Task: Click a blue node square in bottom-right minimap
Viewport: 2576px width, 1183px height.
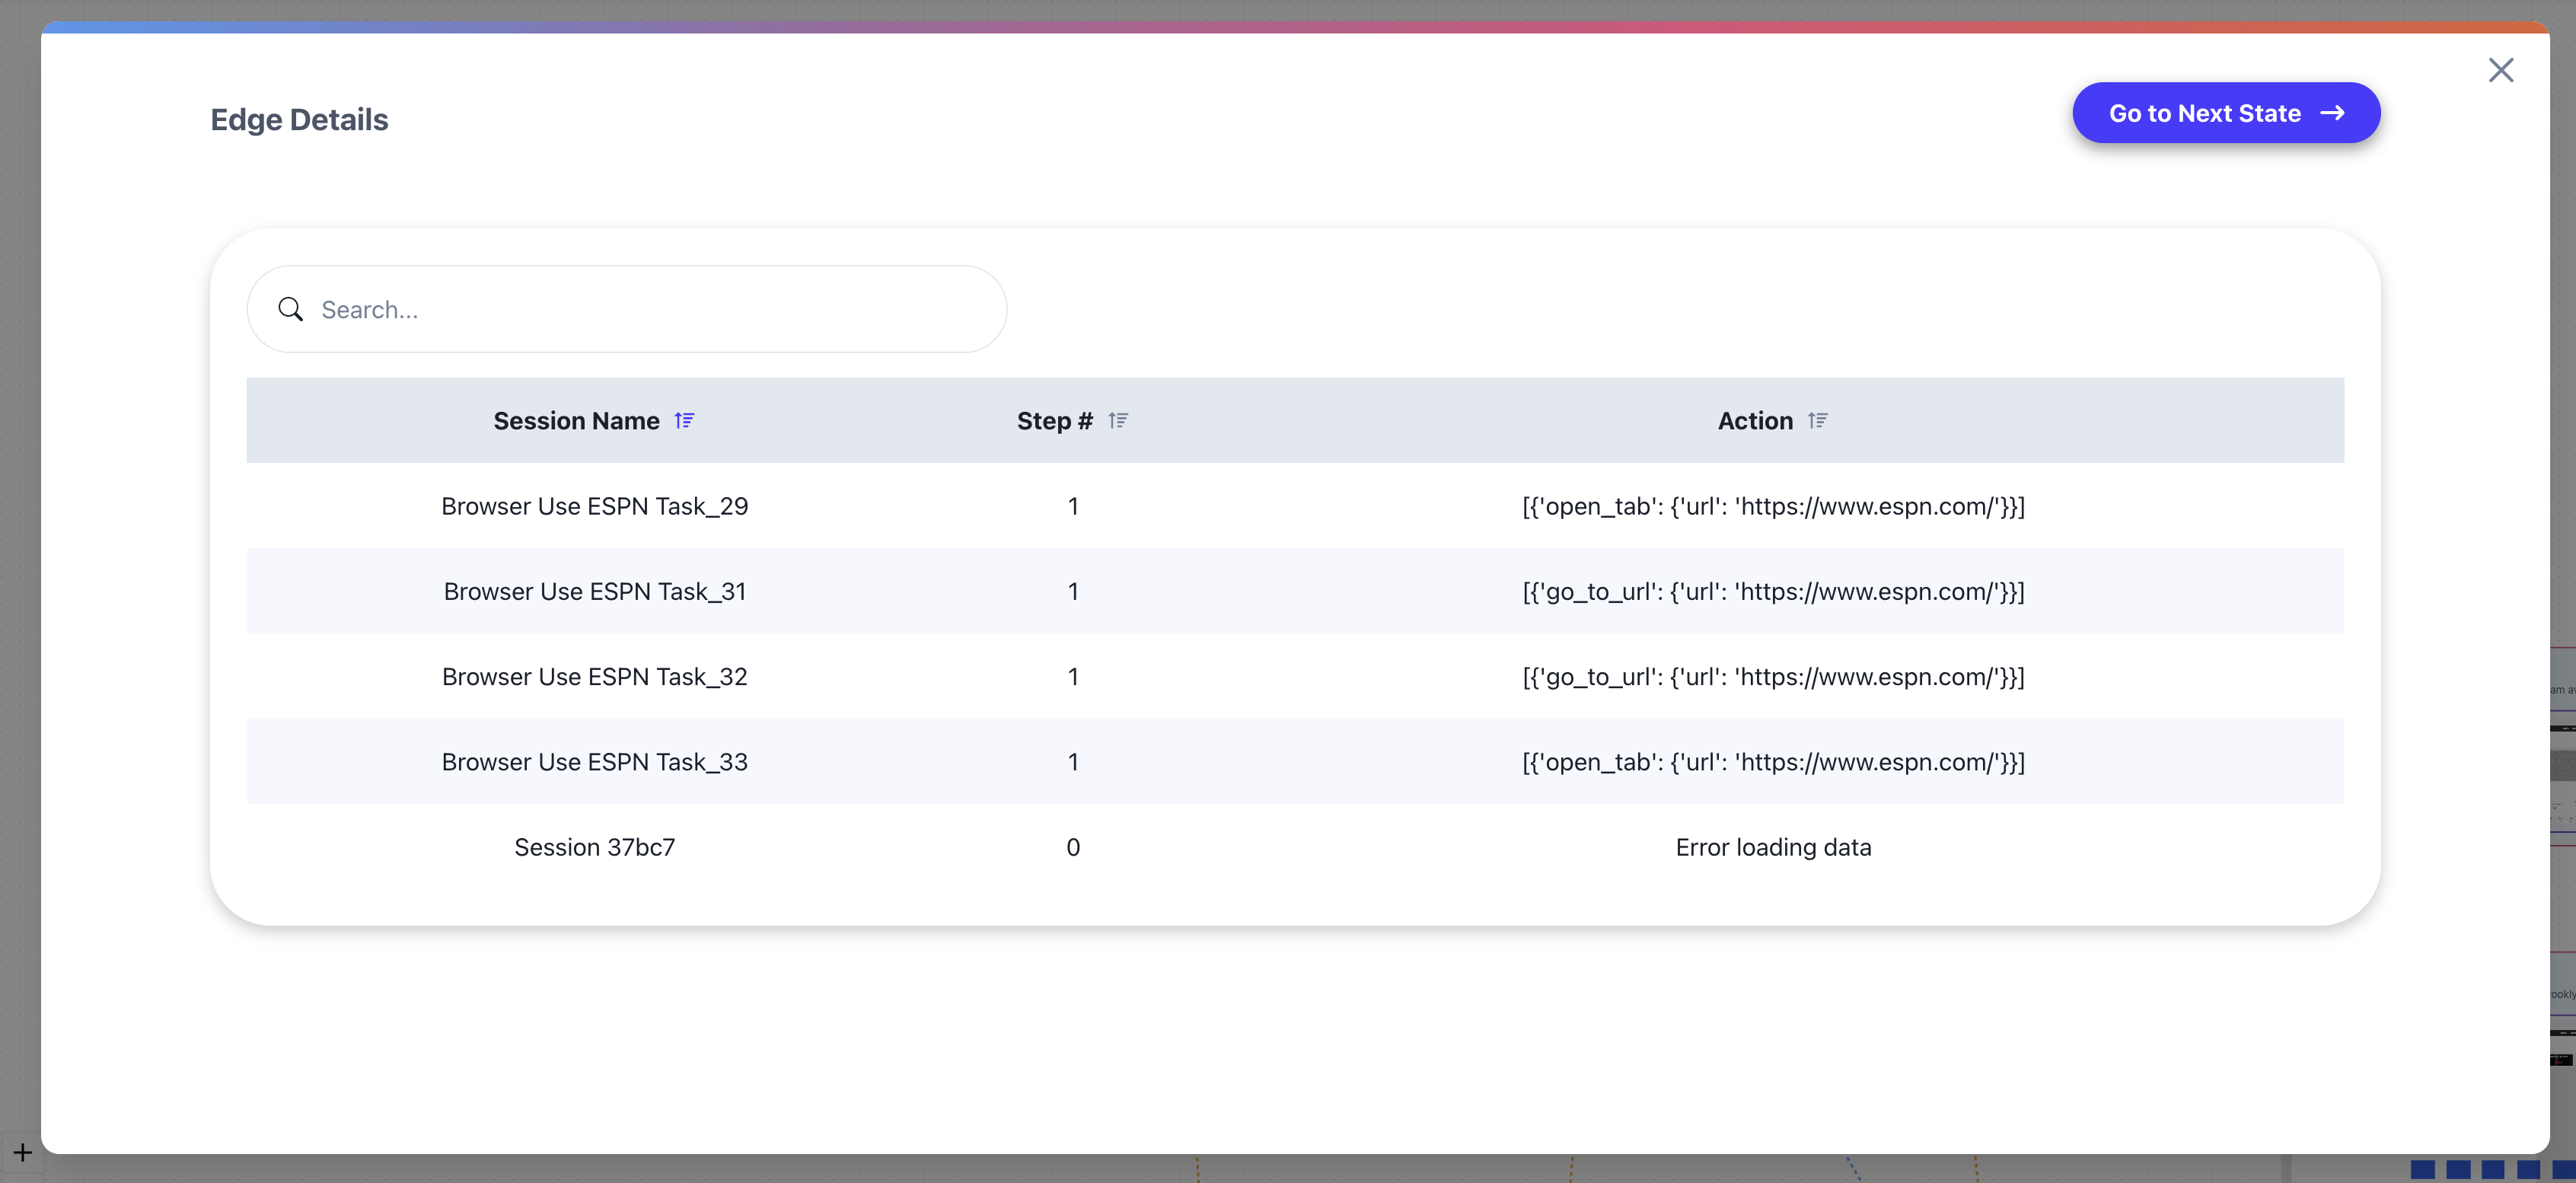Action: pos(2423,1169)
